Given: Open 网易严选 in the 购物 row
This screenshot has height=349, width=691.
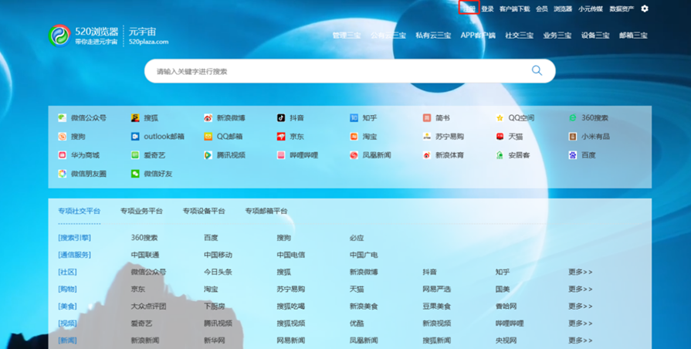Looking at the screenshot, I should tap(437, 289).
